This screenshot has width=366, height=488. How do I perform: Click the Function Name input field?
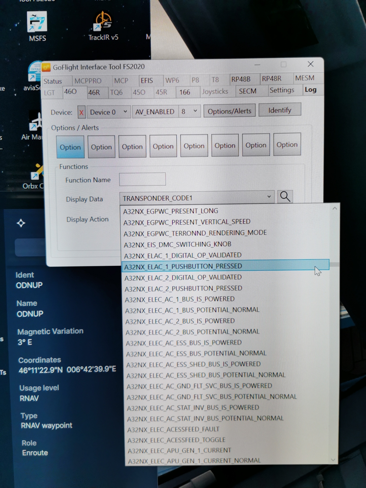click(x=142, y=179)
